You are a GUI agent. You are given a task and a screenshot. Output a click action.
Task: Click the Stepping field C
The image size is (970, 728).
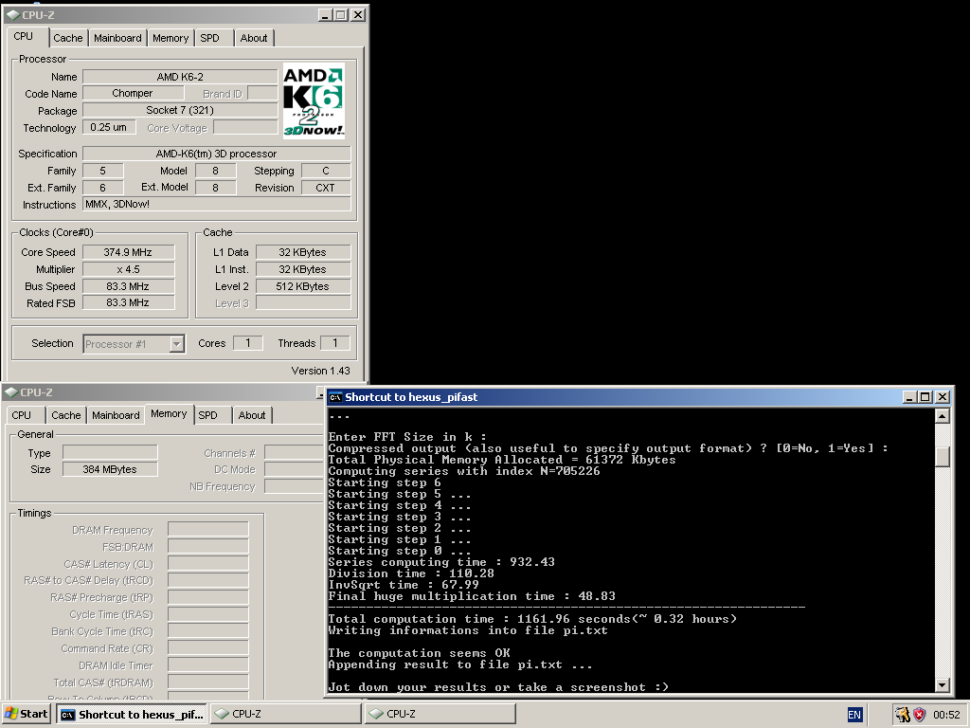point(326,171)
